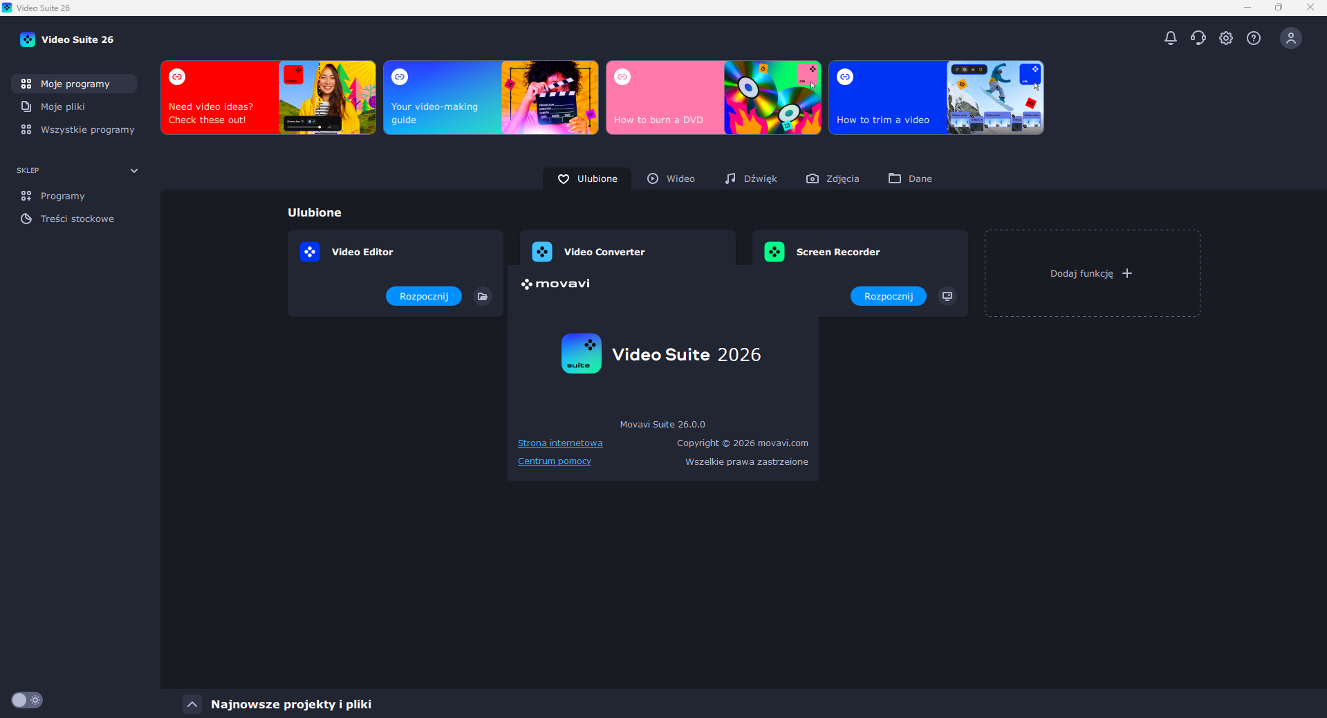The height and width of the screenshot is (718, 1327).
Task: Click Rozpocznij in the Video Editor card
Action: pyautogui.click(x=424, y=296)
